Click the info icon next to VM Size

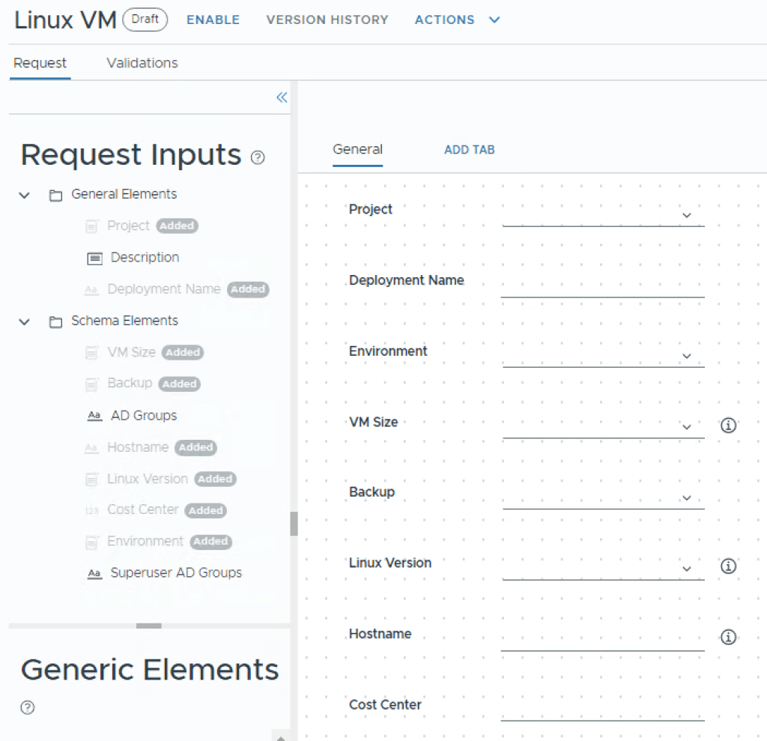pos(728,426)
